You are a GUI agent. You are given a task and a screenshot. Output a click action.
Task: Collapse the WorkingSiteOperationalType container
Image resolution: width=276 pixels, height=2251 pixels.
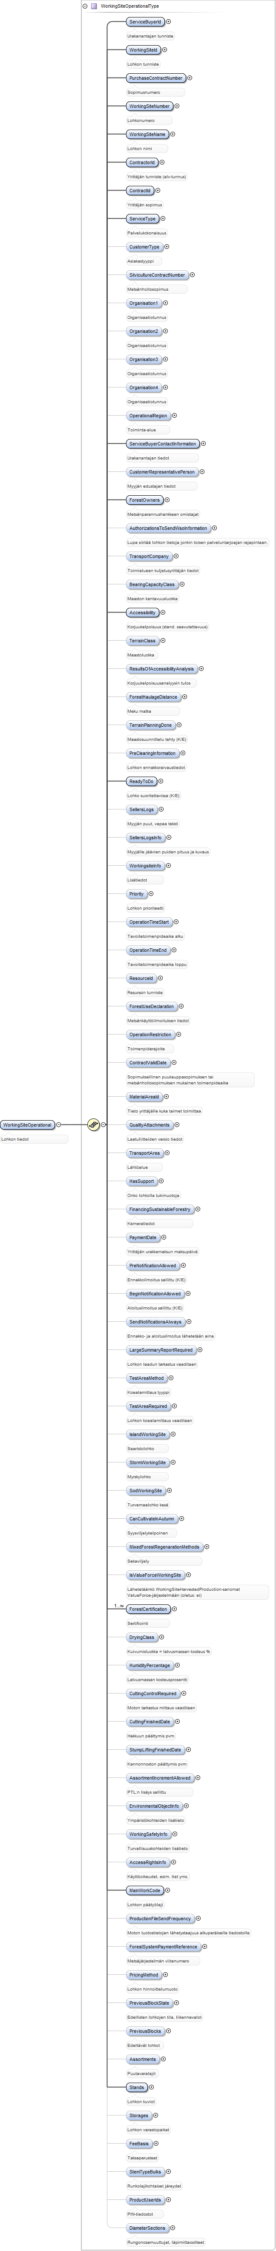[85, 6]
